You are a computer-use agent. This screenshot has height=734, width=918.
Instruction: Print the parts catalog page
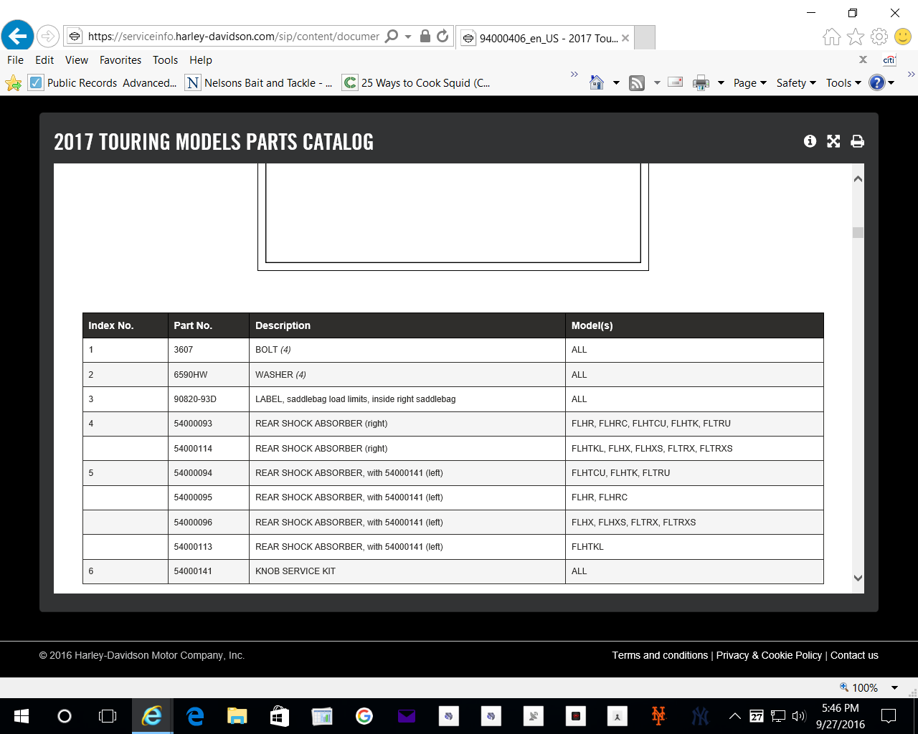[x=857, y=141]
